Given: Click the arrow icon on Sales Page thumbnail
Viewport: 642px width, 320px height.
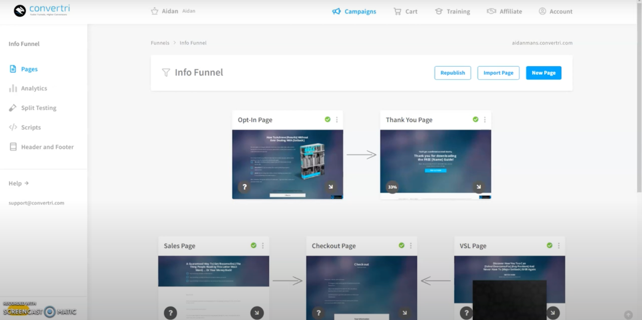Looking at the screenshot, I should pyautogui.click(x=257, y=312).
